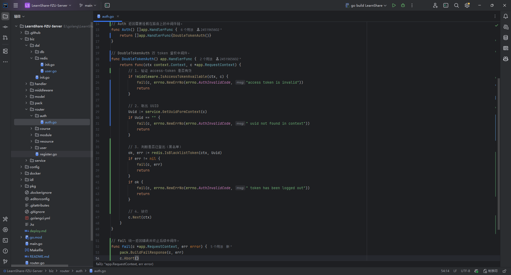Open the main hamburger menu

16,5
